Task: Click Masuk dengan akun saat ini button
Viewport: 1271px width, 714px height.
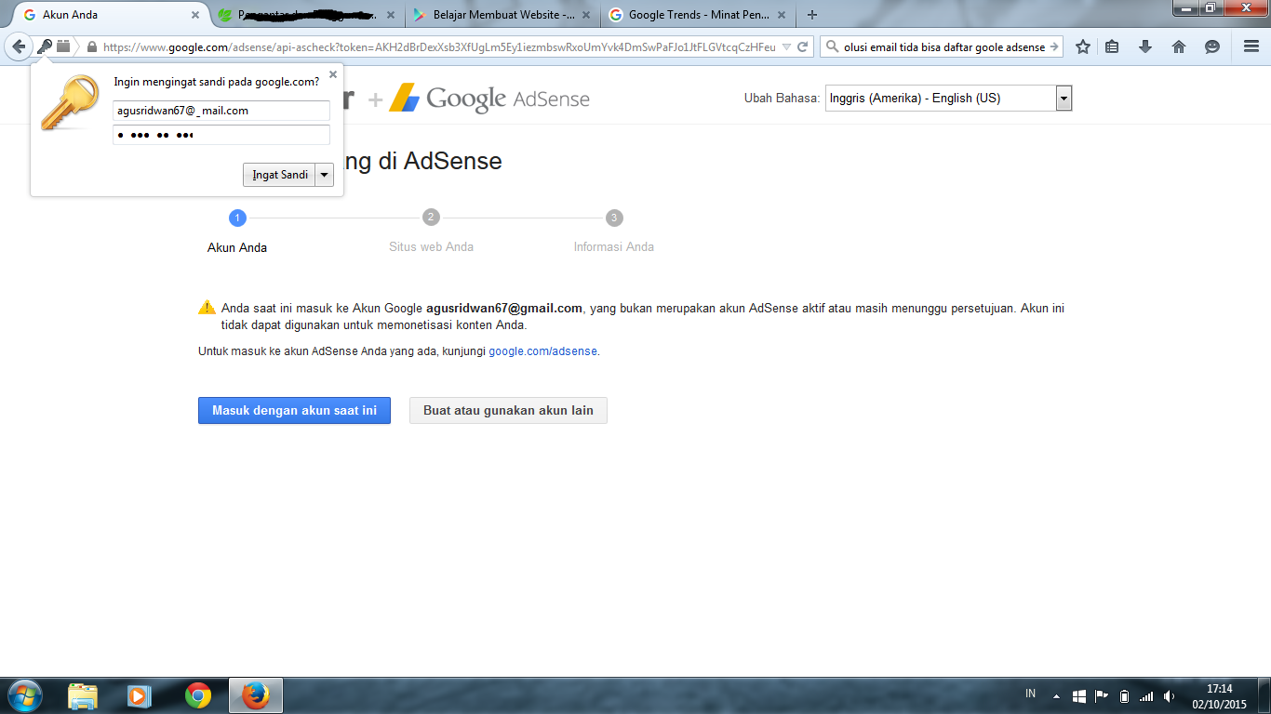Action: [x=294, y=410]
